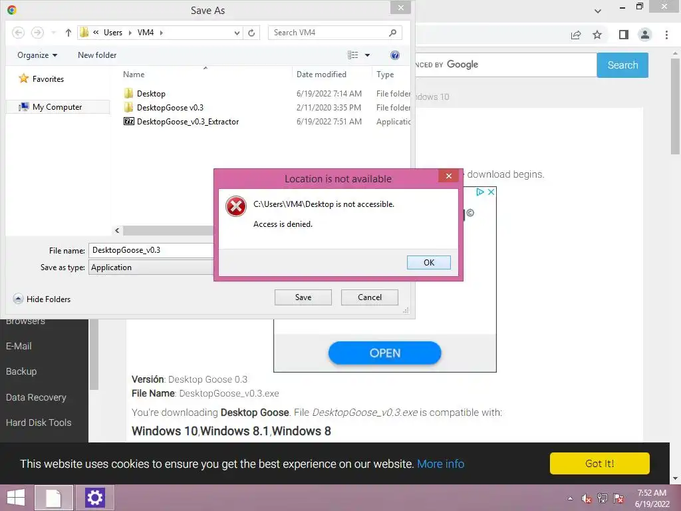
Task: Open the Save as type combo box
Action: click(x=151, y=267)
